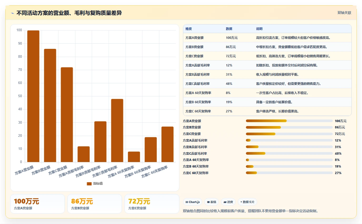The image size is (362, 224).
Task: Click table cell 方案A营业额
Action: (x=194, y=38)
